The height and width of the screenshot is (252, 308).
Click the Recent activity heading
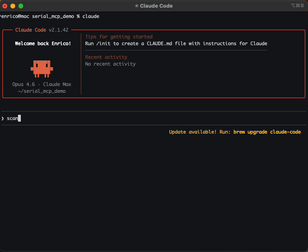pyautogui.click(x=106, y=57)
